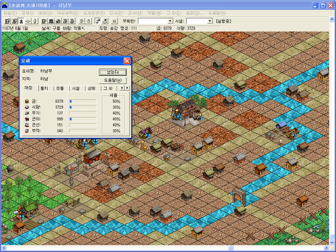Screen dimensions: 336x252
Task: Open the 요새운영(R) menu
Action: [x=94, y=13]
